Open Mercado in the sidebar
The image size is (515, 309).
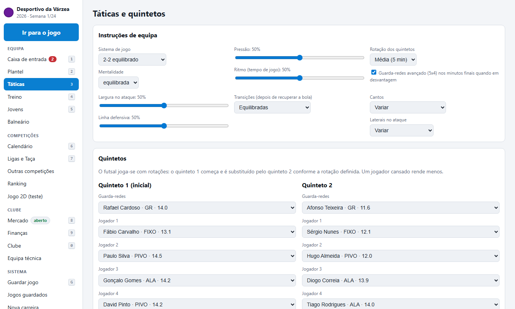click(x=41, y=220)
